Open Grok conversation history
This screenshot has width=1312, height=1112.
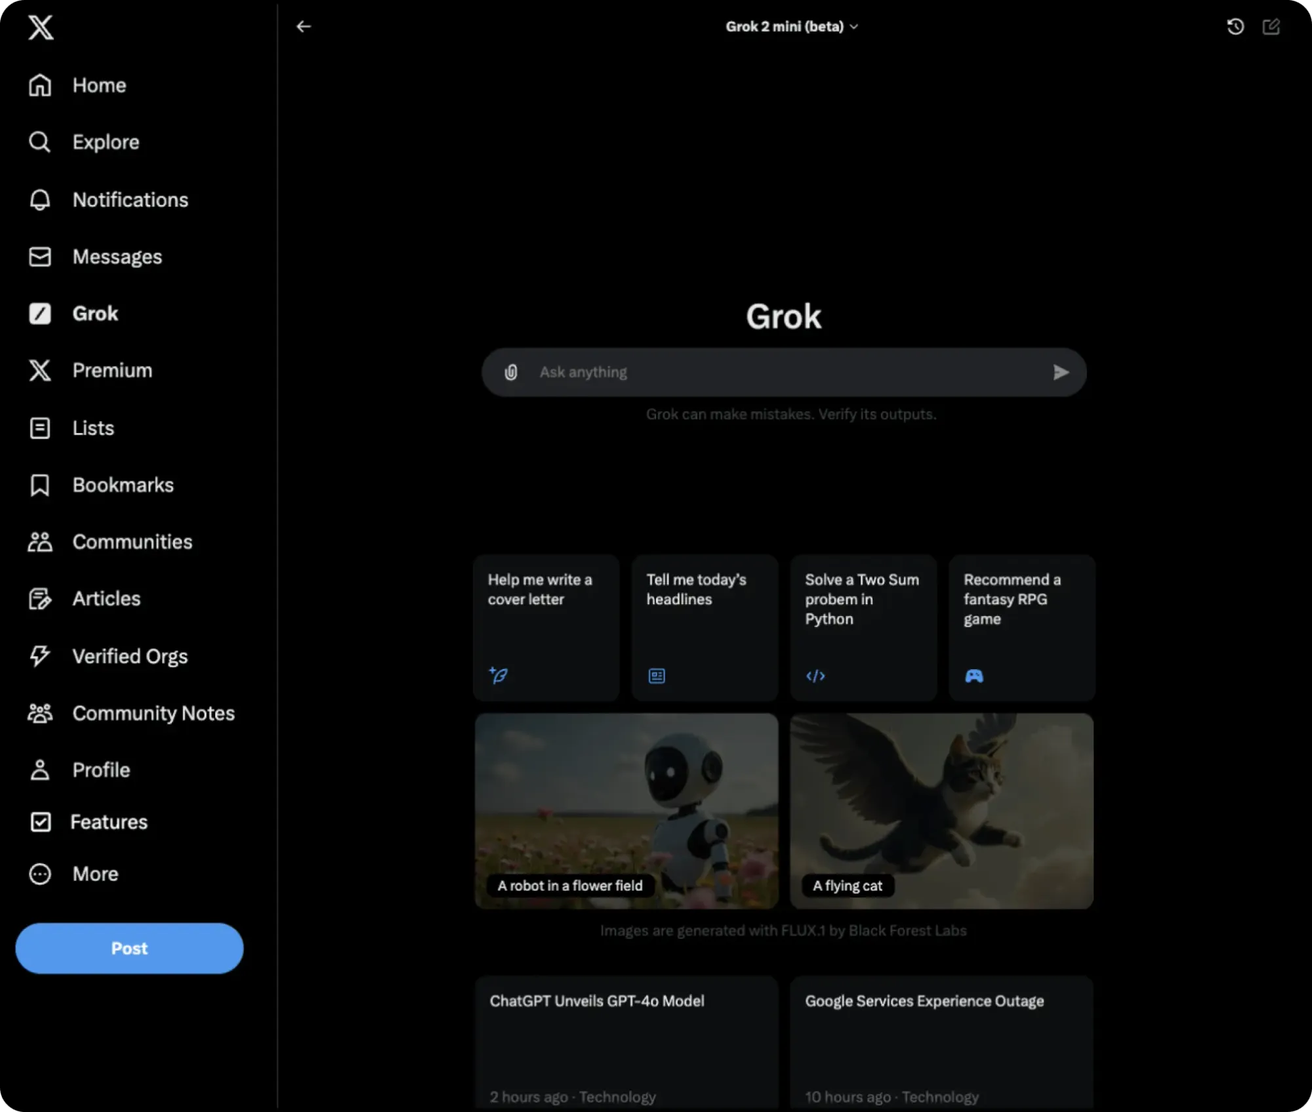(x=1235, y=26)
